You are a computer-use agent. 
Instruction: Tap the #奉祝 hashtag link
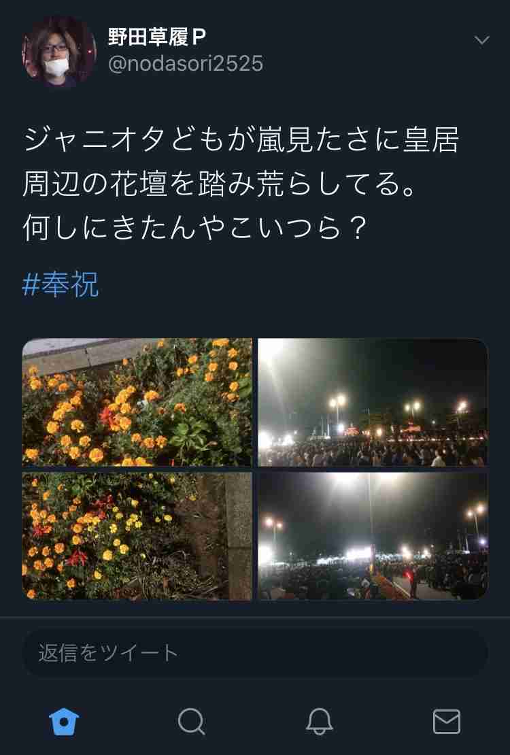[x=61, y=284]
